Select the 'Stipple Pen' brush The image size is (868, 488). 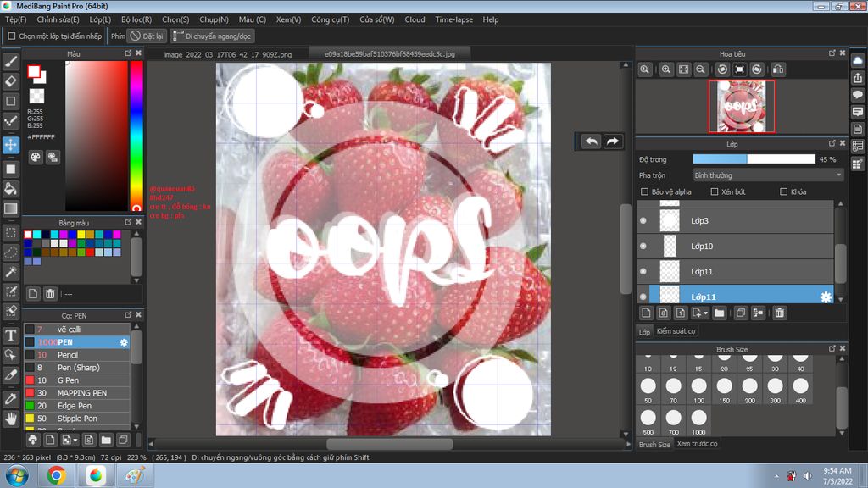tap(77, 419)
